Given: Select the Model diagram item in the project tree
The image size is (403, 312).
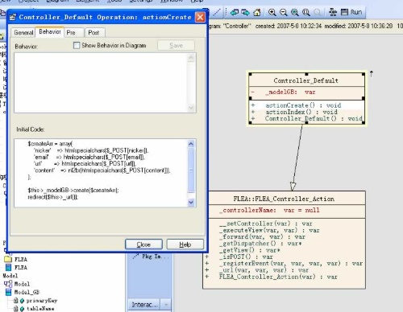Looking at the screenshot, I should (x=22, y=284).
